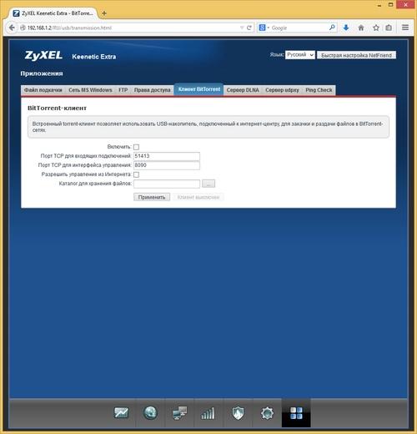
Task: Open the bookmarks list icon
Action: pyautogui.click(x=389, y=28)
